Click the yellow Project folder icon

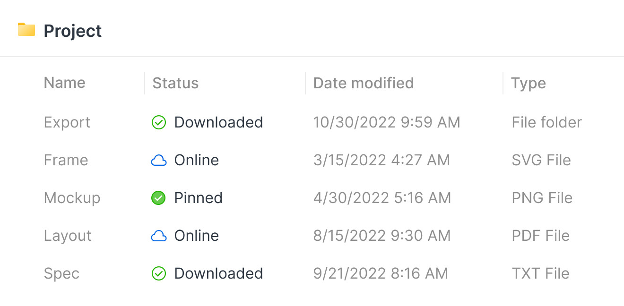pyautogui.click(x=26, y=29)
